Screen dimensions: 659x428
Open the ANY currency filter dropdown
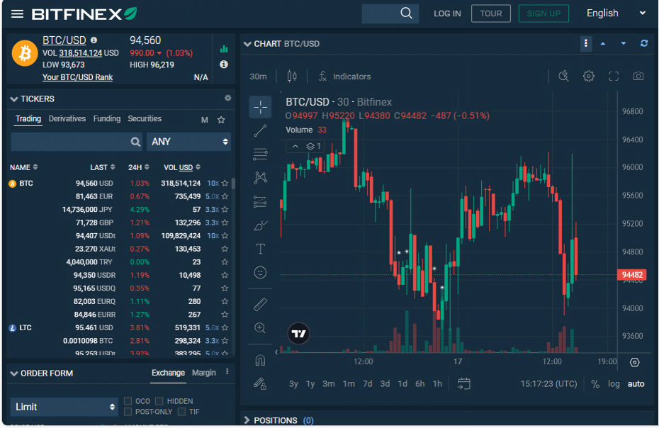coord(188,142)
